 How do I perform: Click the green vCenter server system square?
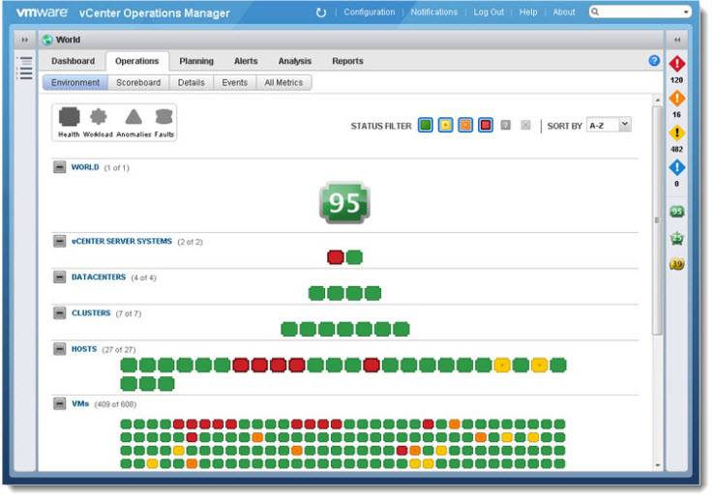[x=354, y=257]
